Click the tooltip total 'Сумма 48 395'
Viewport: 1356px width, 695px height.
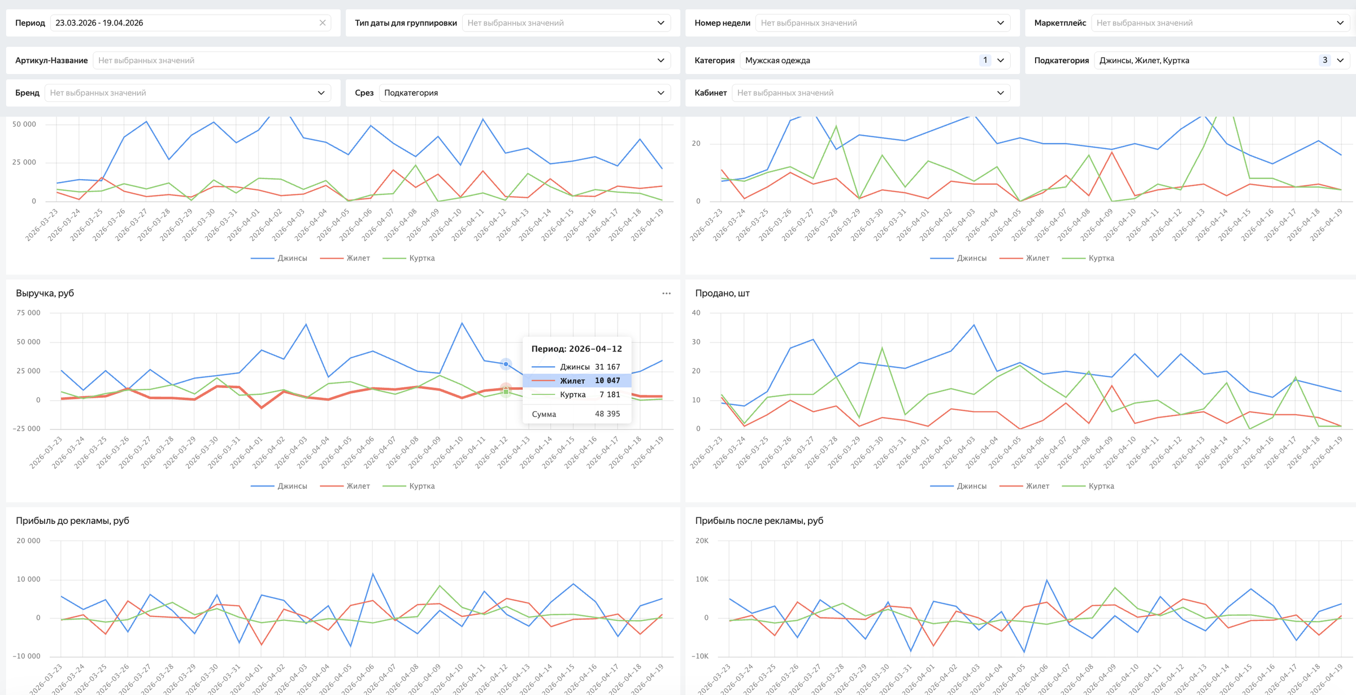(x=576, y=414)
